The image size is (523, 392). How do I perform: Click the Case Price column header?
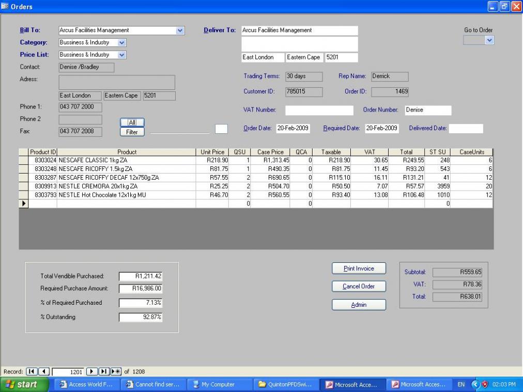[x=270, y=152]
